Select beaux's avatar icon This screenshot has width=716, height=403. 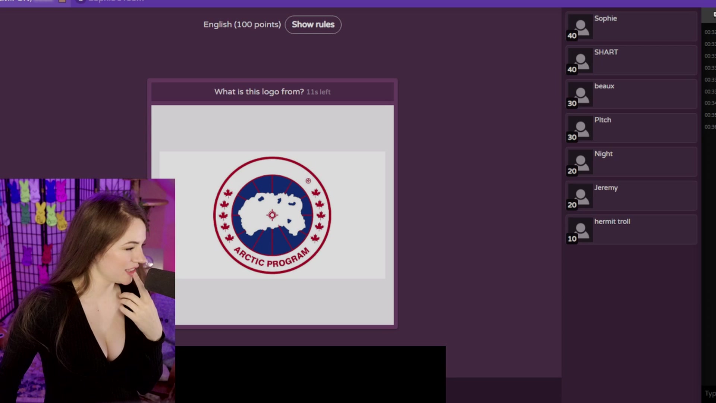tap(580, 95)
